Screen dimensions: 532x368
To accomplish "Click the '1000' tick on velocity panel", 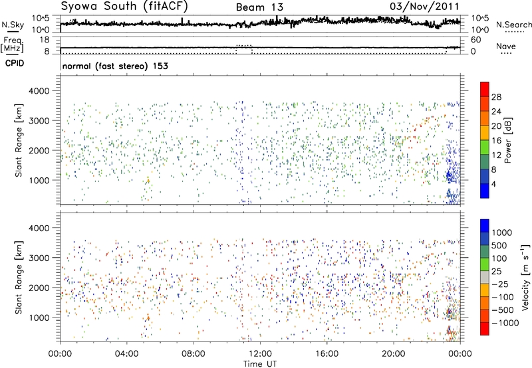I will click(x=39, y=318).
